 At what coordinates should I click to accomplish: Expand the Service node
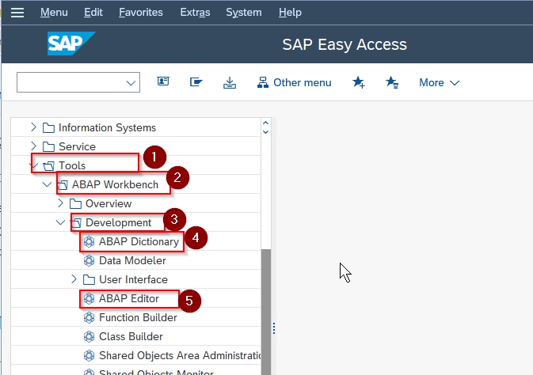33,146
